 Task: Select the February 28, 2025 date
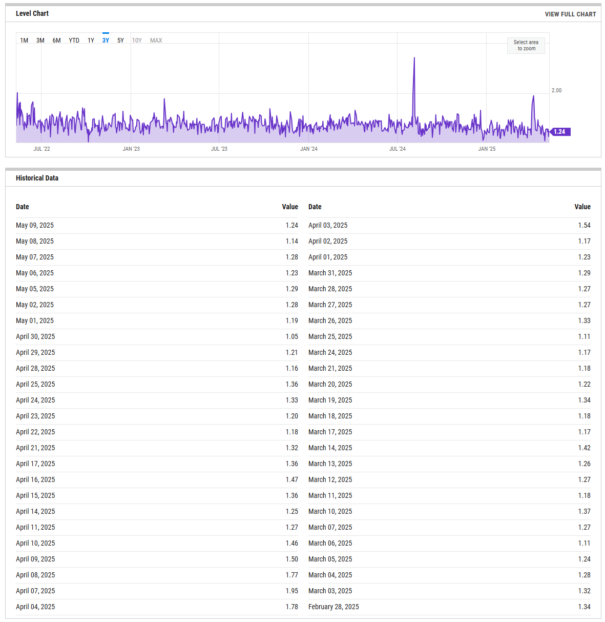(x=333, y=607)
